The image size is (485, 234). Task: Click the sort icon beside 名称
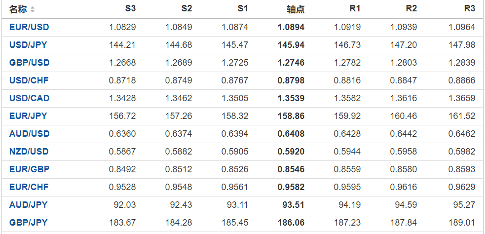click(33, 9)
